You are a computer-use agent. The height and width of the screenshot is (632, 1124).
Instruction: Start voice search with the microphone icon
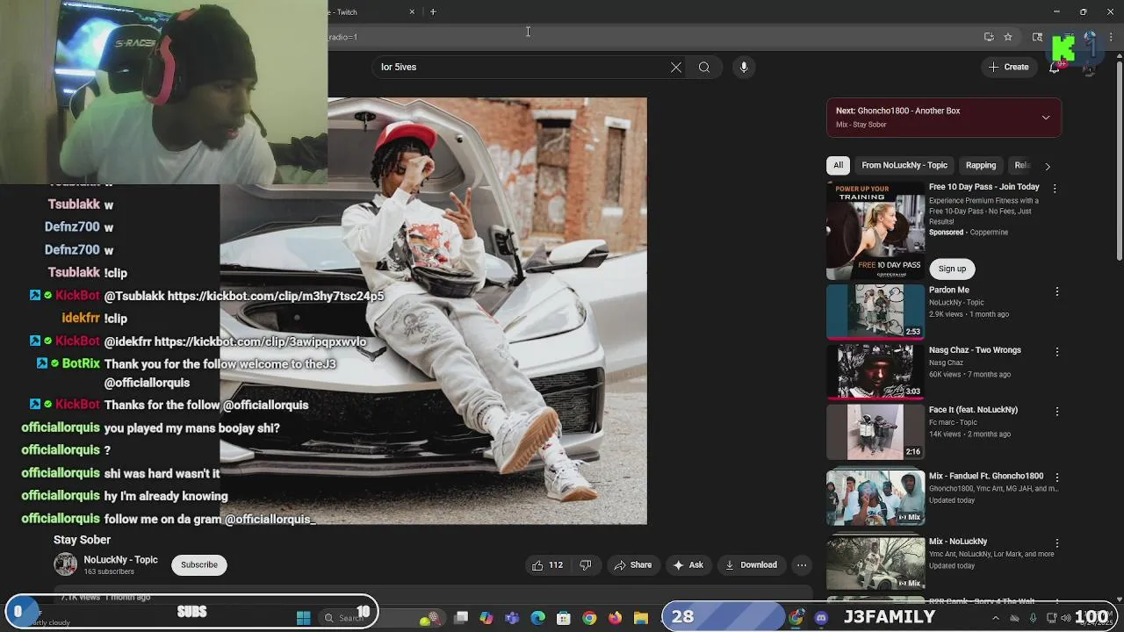(744, 68)
